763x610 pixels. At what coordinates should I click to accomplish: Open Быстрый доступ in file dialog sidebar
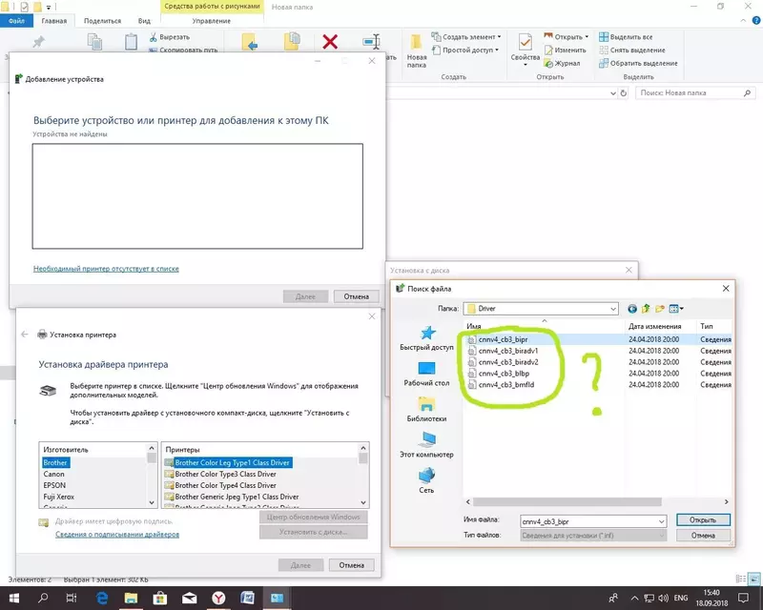426,338
